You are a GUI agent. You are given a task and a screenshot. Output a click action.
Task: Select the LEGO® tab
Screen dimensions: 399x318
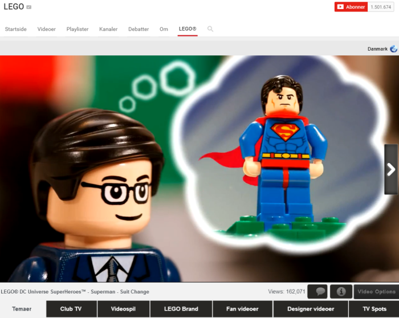coord(188,29)
